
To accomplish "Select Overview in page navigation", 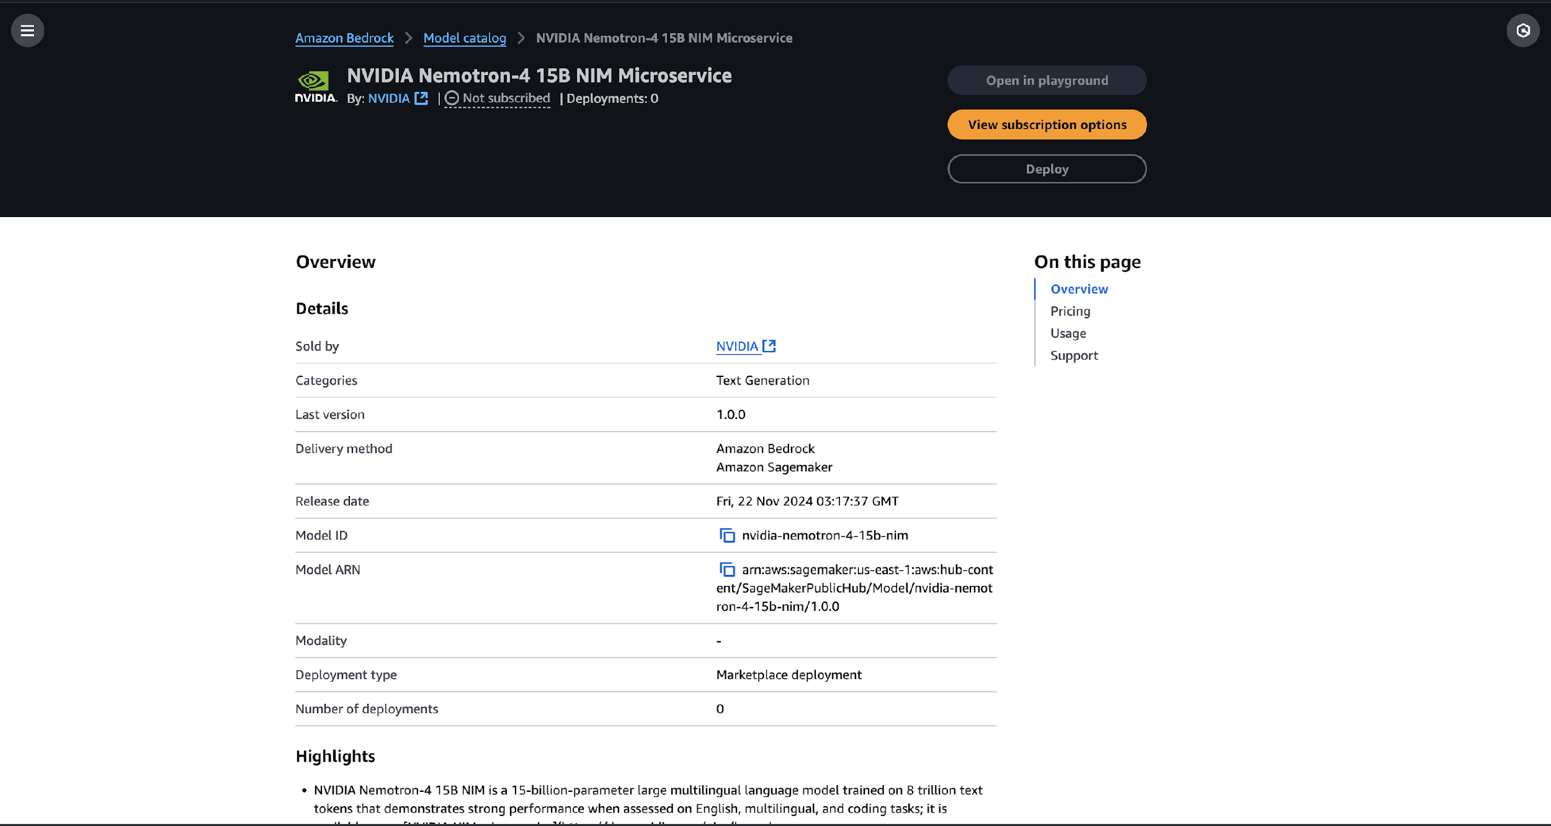I will [1078, 289].
